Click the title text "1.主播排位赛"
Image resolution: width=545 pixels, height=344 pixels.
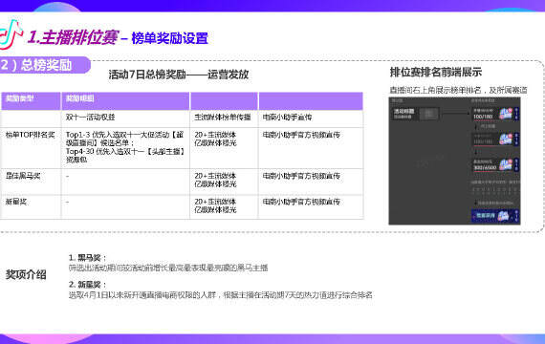pyautogui.click(x=73, y=37)
